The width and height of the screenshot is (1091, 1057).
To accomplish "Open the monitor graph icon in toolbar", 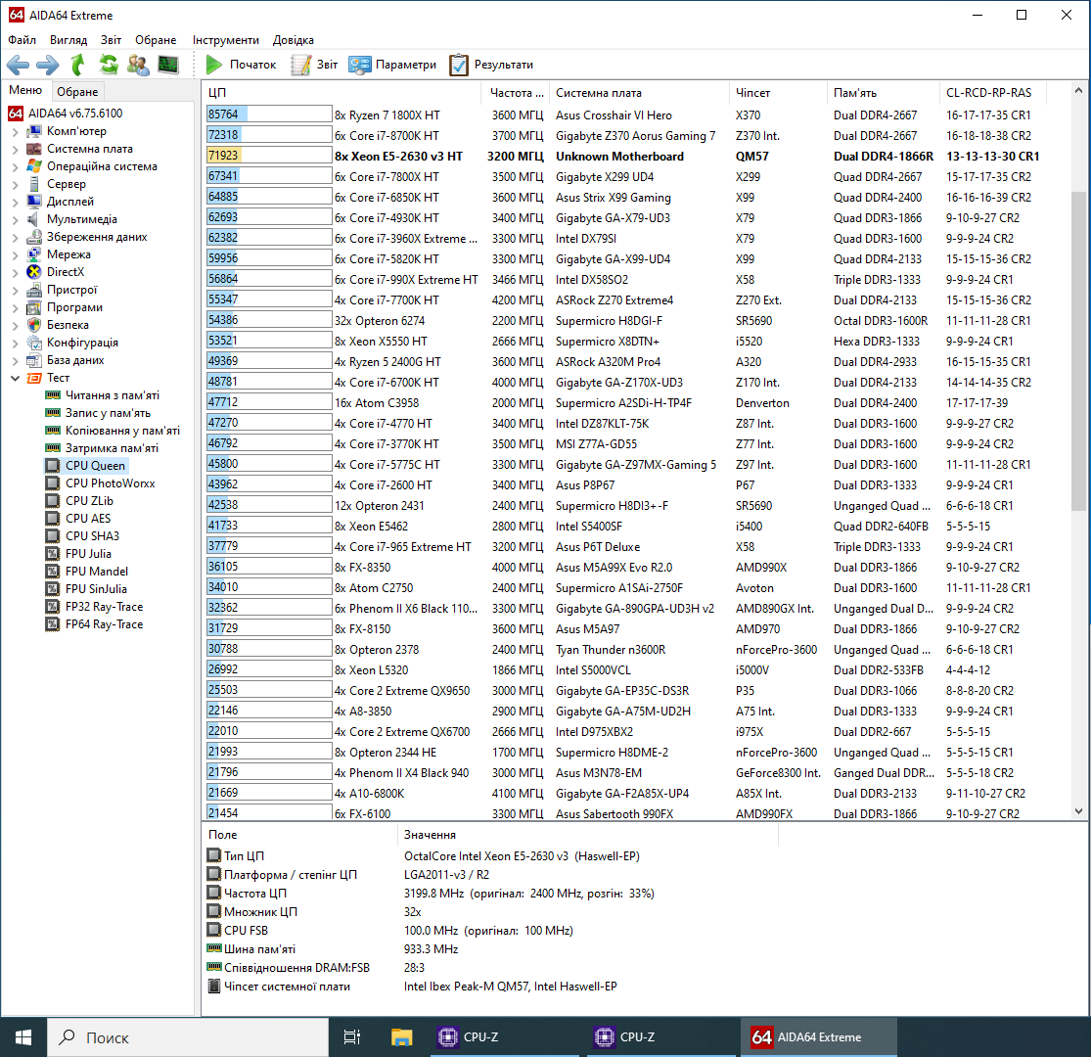I will 168,65.
